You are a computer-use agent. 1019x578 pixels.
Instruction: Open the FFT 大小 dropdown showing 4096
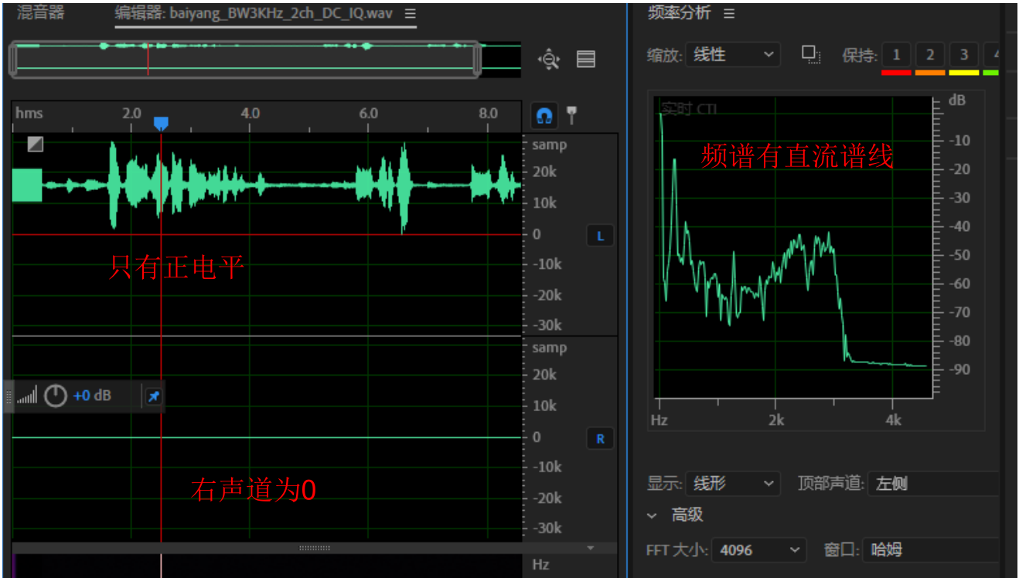[758, 550]
